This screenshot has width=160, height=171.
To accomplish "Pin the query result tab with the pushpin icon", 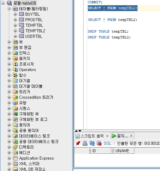I will click(x=78, y=143).
